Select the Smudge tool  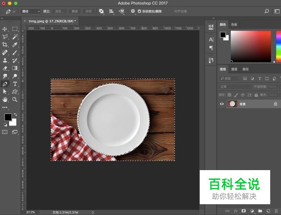[5, 76]
